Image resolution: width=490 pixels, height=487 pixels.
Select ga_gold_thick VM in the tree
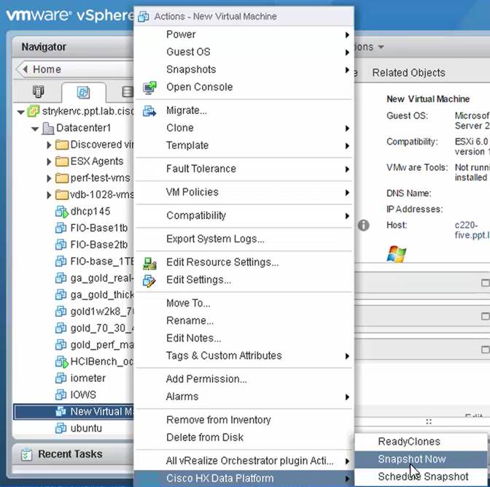[x=74, y=295]
